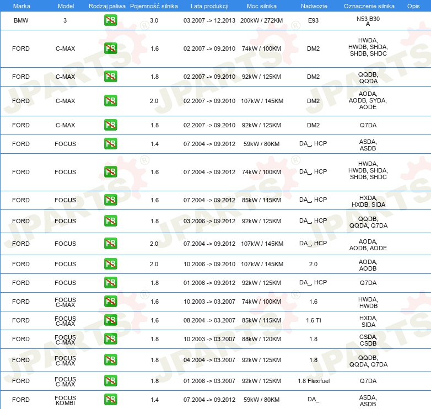This screenshot has height=409, width=431.
Task: Click the fuel icon for FOCUS 2.0 from 10.2006
Action: 110,263
